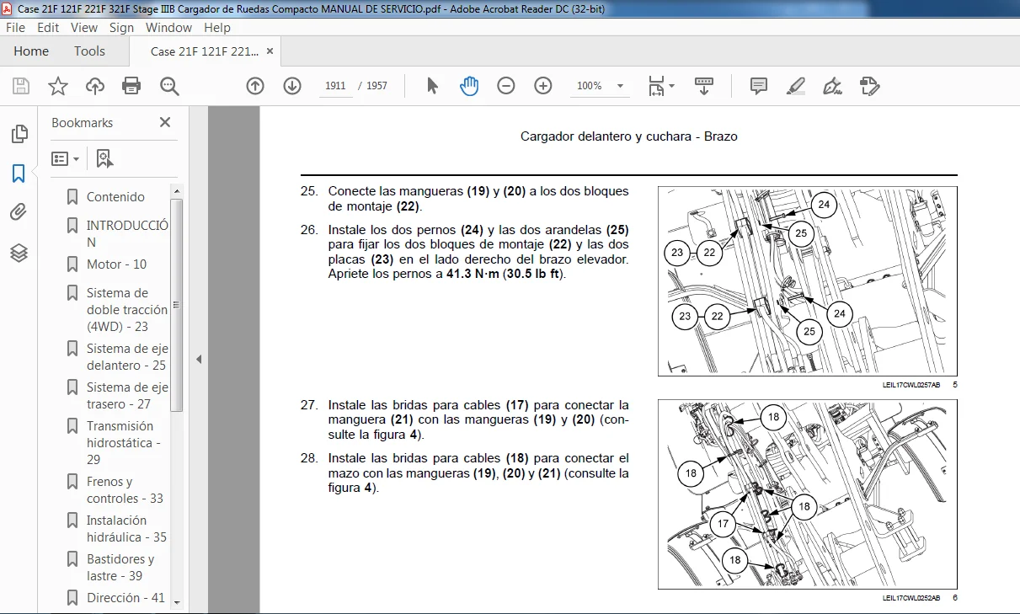Click the bookmarks scrollbar down arrow
The image size is (1020, 614).
(x=176, y=601)
